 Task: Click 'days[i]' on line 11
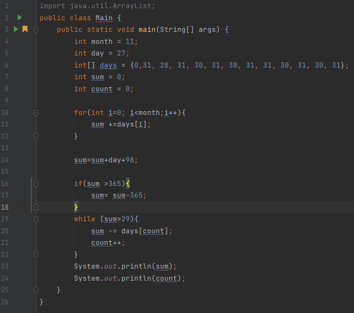132,124
